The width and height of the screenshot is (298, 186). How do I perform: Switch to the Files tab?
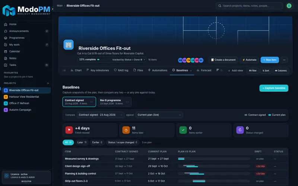(x=138, y=70)
